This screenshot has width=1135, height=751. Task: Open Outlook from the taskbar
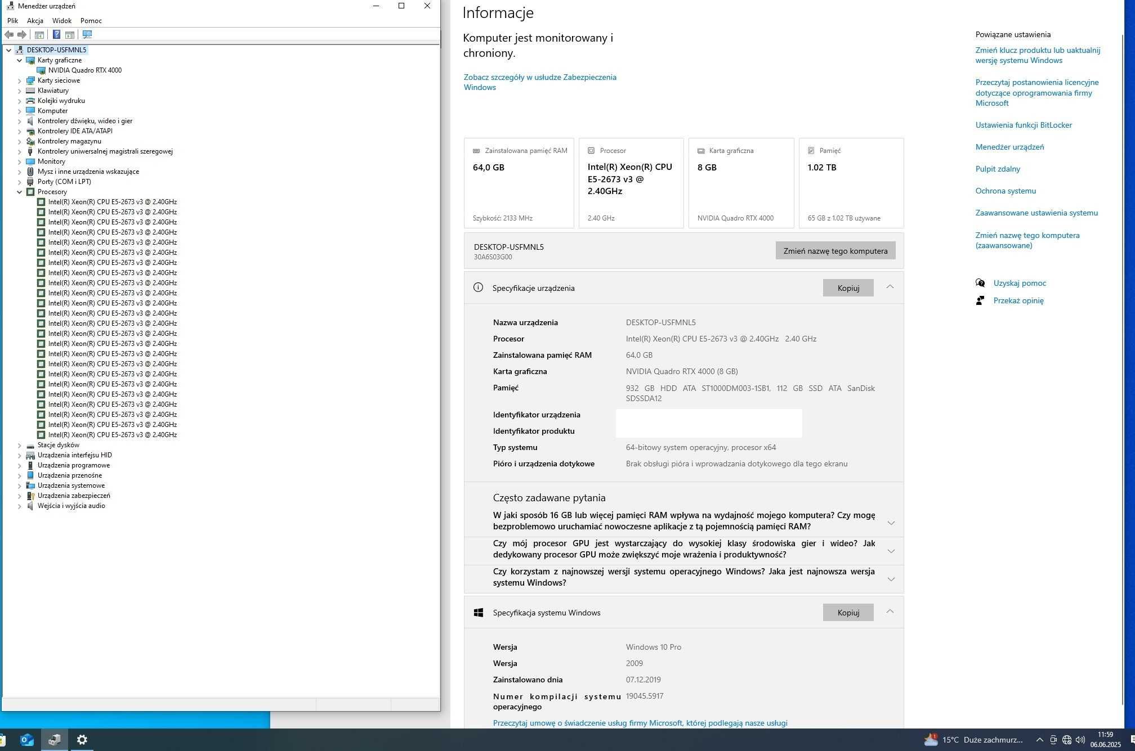click(x=26, y=740)
